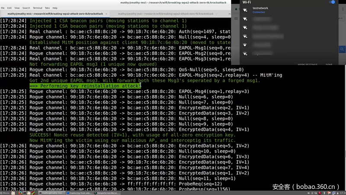Tap DONE in the Wi-Fi dialog
346x195 pixels.
[329, 64]
